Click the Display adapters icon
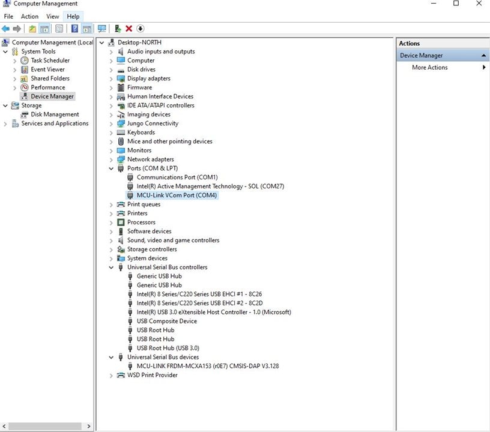 pyautogui.click(x=121, y=79)
